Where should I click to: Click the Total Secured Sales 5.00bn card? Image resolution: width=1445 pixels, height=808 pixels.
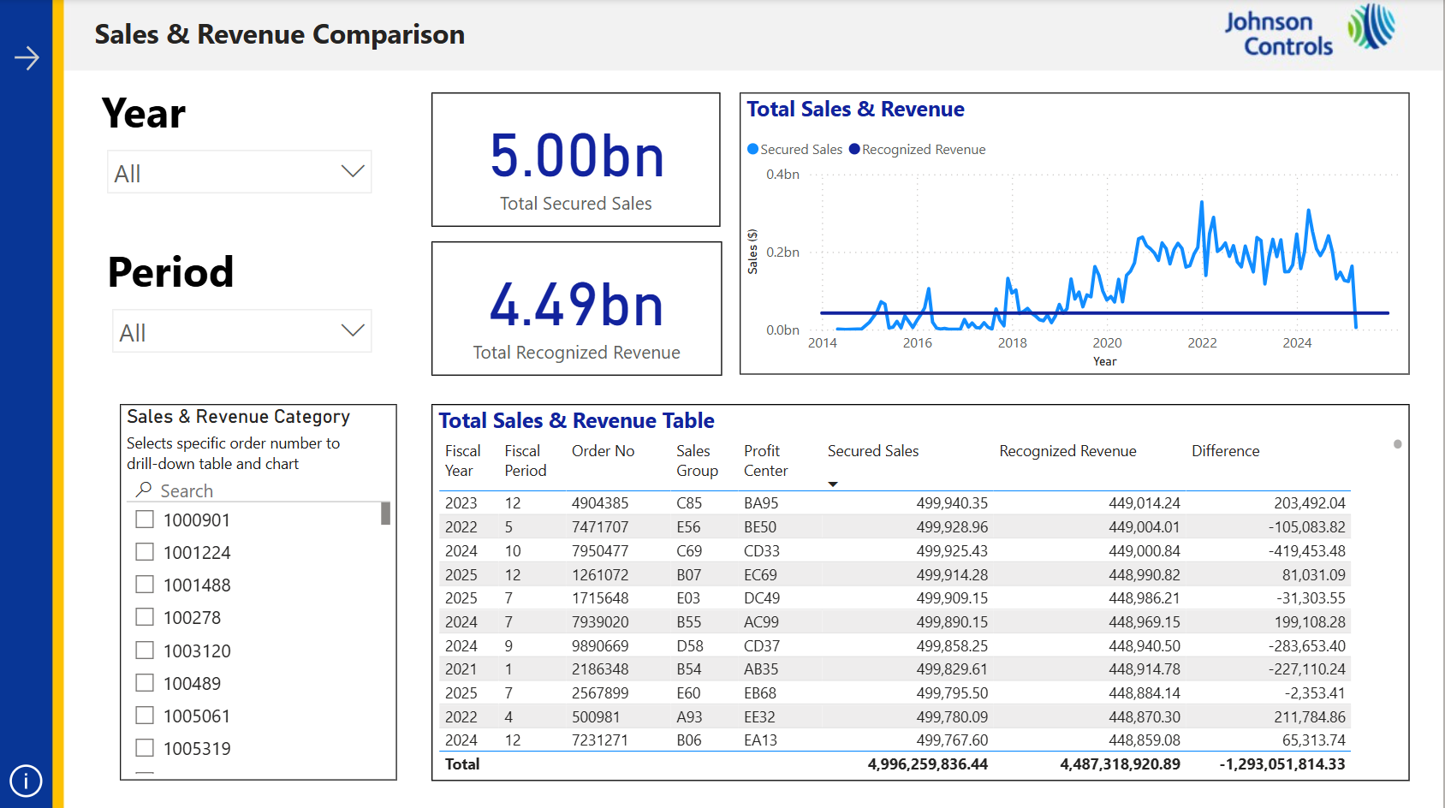576,160
